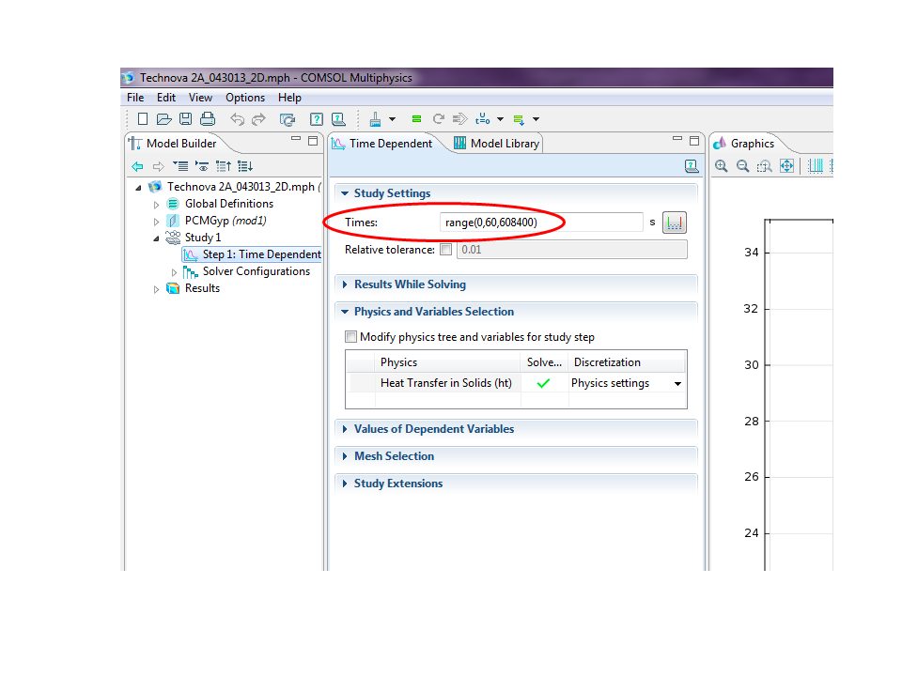
Task: Click the Print toolbar icon
Action: pyautogui.click(x=208, y=119)
